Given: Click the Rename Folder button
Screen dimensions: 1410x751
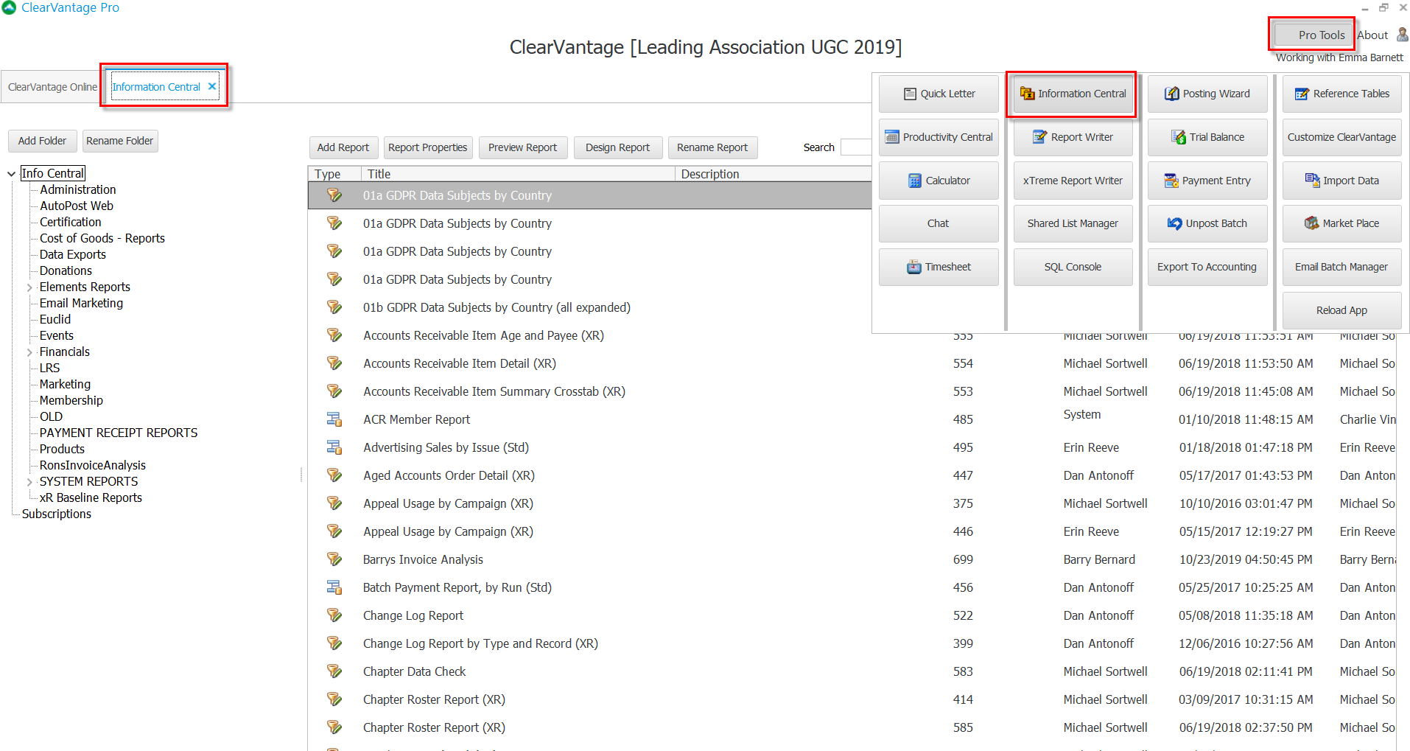Looking at the screenshot, I should tap(120, 141).
